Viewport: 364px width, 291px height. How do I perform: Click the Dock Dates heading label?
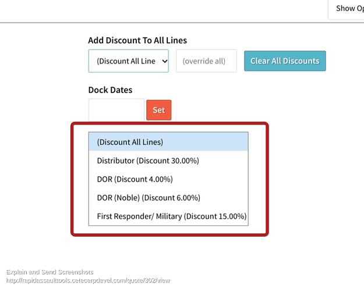click(110, 90)
